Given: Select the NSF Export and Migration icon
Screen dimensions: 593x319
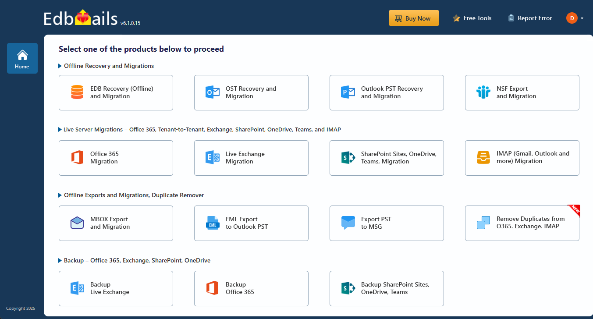Looking at the screenshot, I should tap(483, 92).
